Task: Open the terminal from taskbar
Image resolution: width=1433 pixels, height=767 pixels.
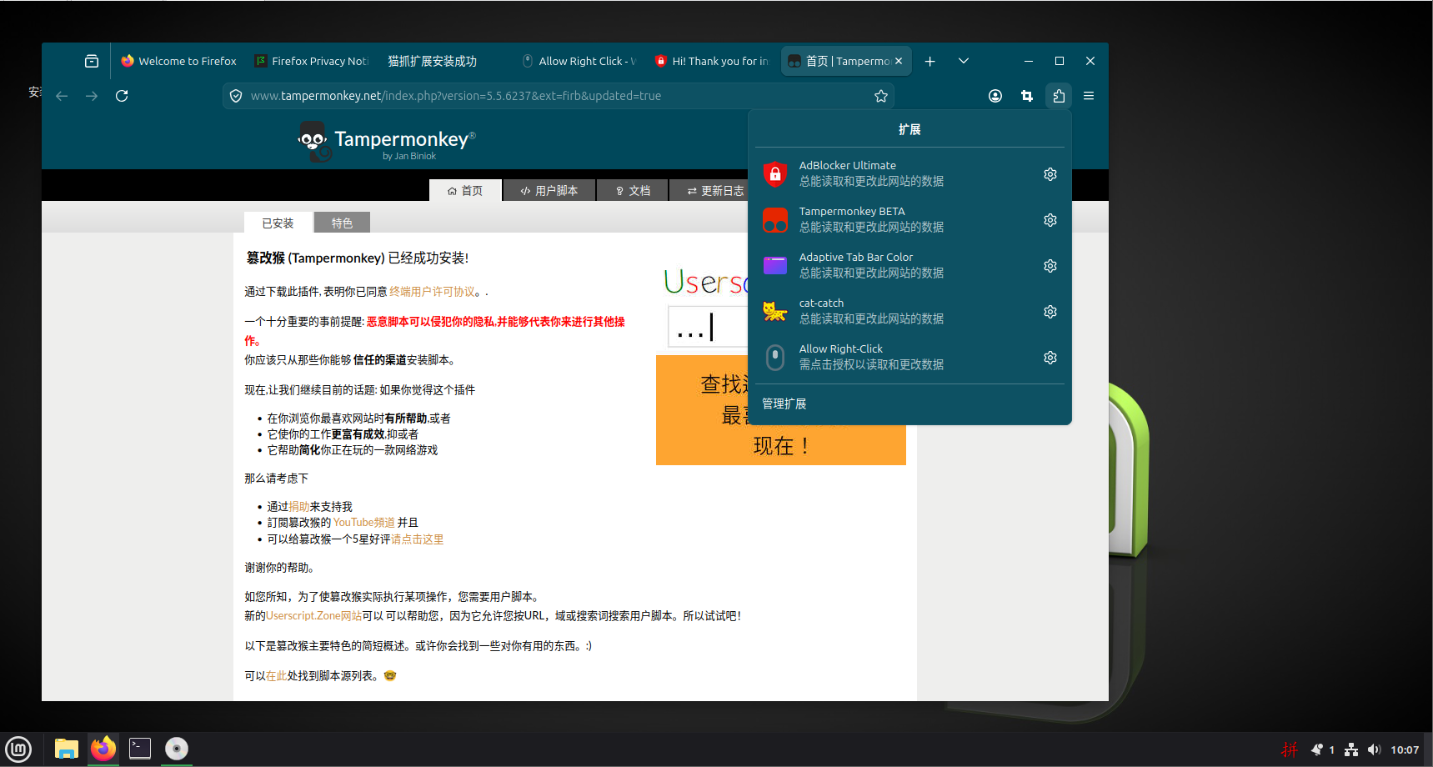Action: (140, 749)
